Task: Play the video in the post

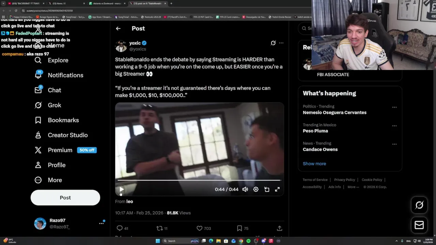Action: coord(122,190)
